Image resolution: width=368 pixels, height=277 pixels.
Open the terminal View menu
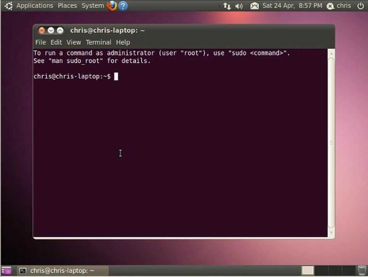tap(73, 42)
